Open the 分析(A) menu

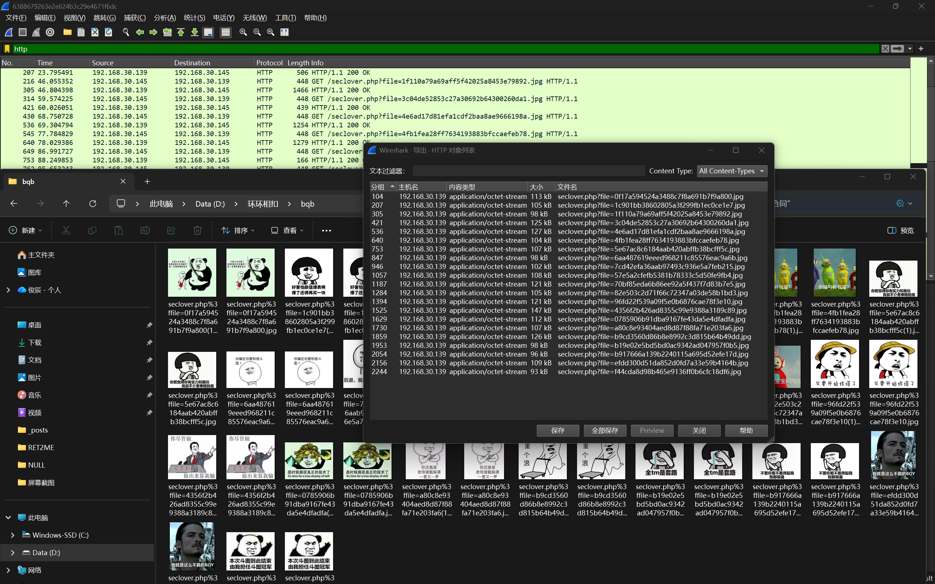(165, 18)
